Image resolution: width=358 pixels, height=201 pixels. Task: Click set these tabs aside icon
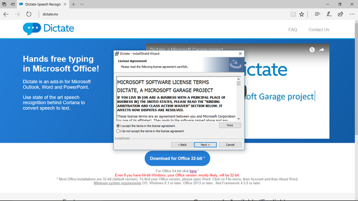(13, 4)
